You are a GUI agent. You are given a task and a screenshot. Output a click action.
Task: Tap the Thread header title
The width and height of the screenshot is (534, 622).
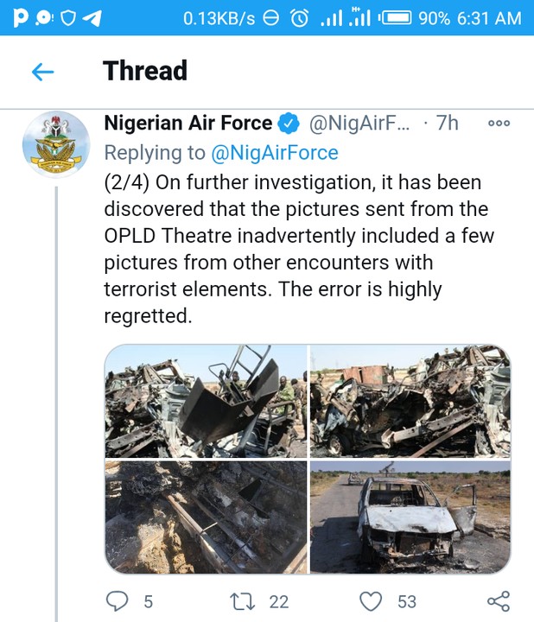(x=145, y=71)
